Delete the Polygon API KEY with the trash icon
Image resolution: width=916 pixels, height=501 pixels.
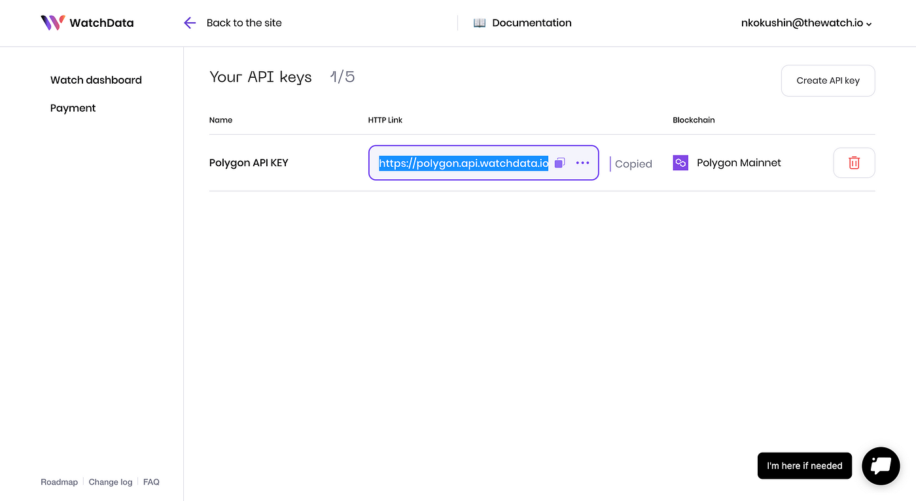pyautogui.click(x=854, y=162)
